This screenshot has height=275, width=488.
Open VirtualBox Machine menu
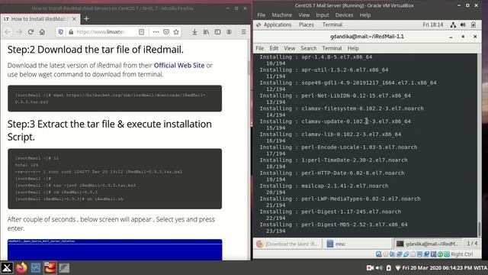pyautogui.click(x=281, y=15)
